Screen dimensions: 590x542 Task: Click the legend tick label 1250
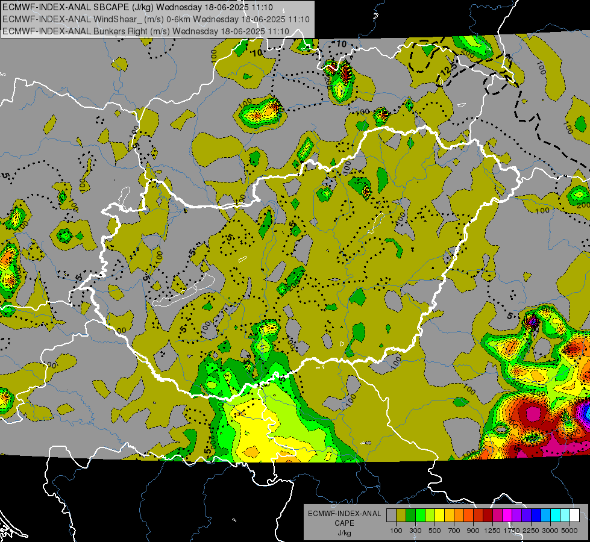point(492,531)
